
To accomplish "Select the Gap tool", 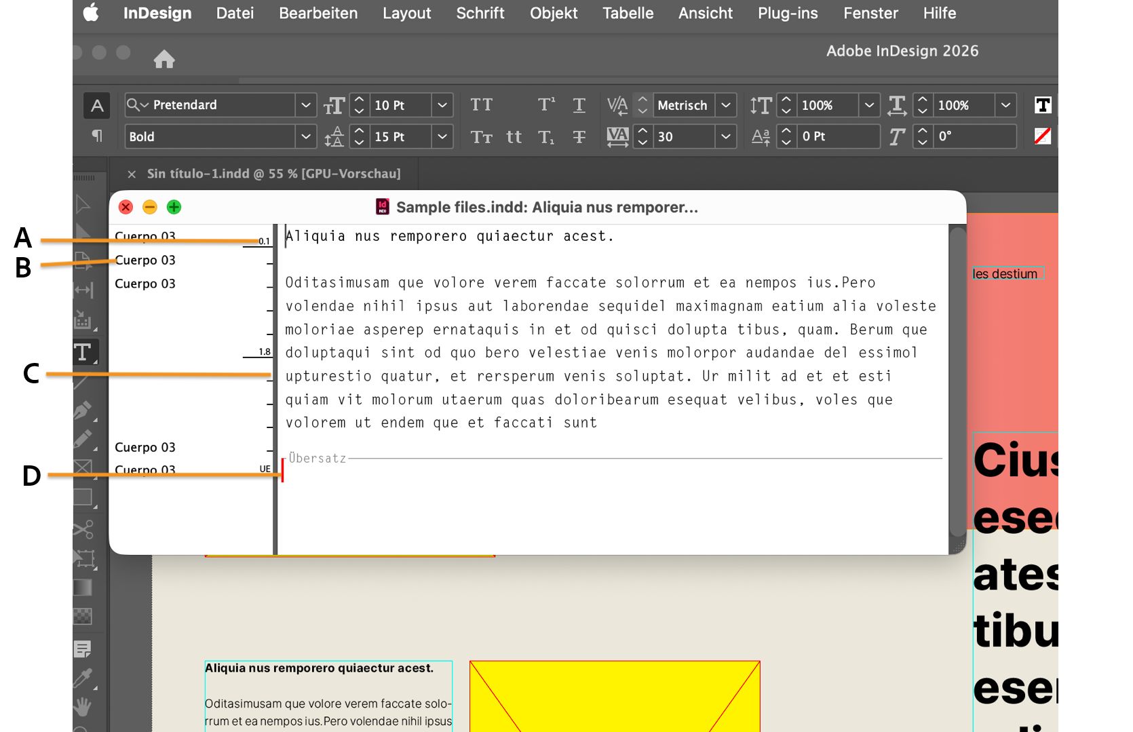I will coord(83,290).
